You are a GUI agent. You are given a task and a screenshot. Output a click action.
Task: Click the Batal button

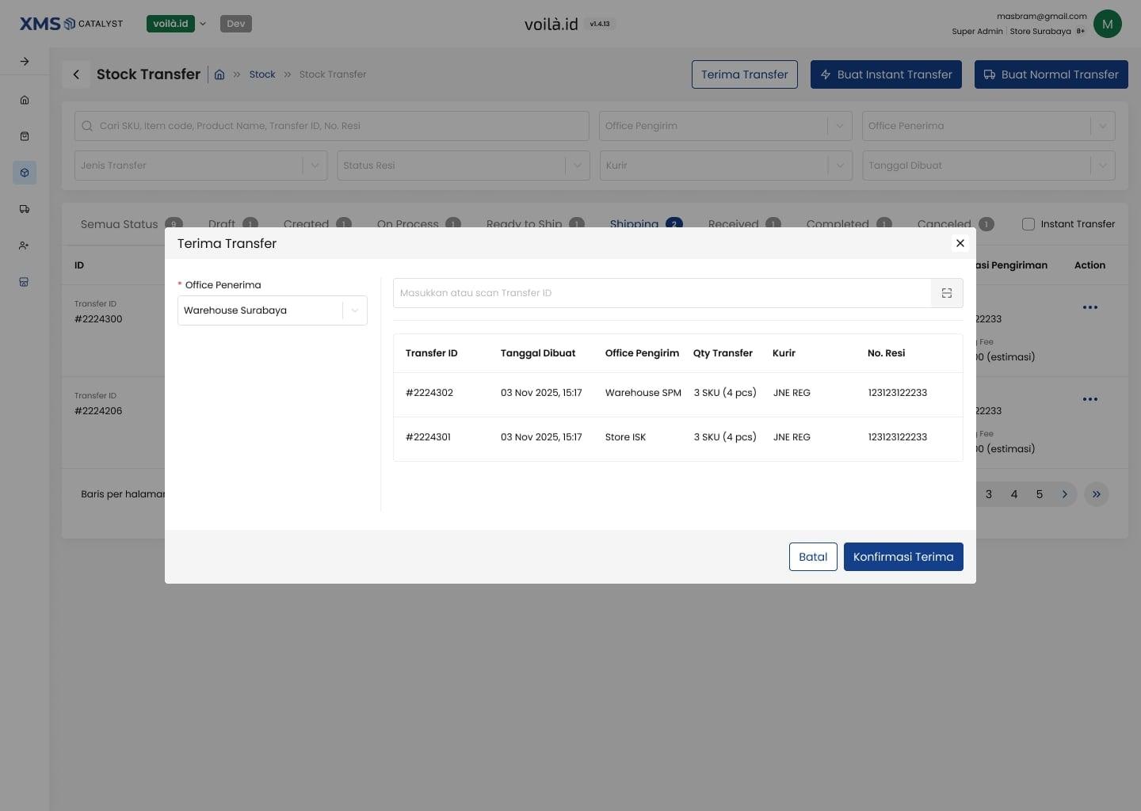tap(813, 557)
